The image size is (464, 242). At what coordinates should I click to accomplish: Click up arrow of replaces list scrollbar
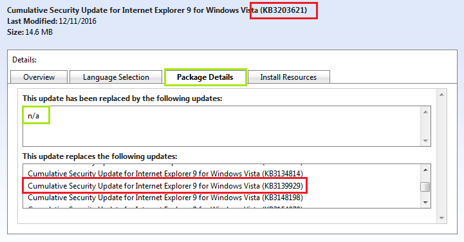[425, 170]
